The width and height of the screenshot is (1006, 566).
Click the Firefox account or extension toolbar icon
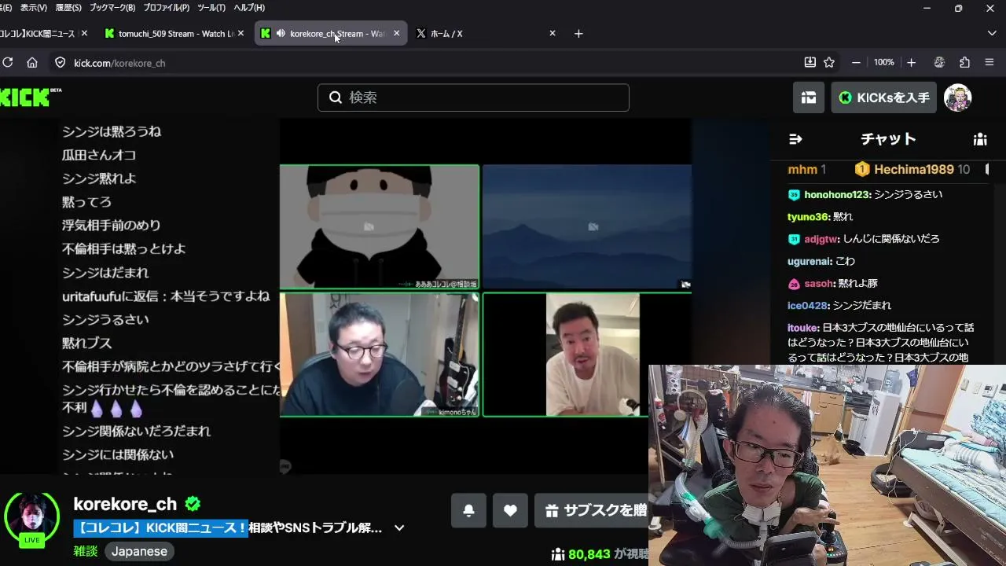pyautogui.click(x=938, y=63)
